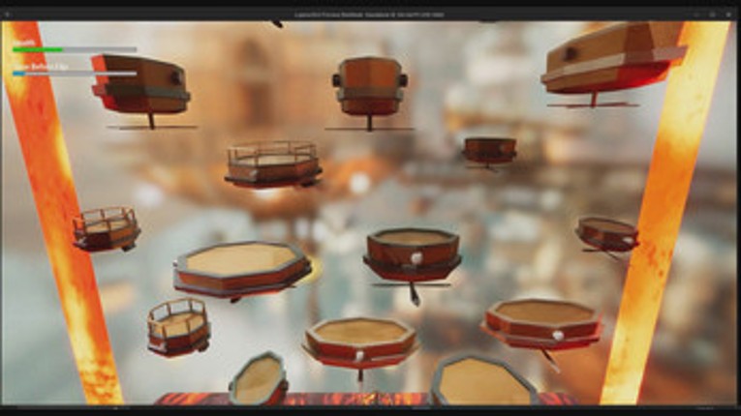Select the largest flat octagonal platform with yellow glow
The height and width of the screenshot is (416, 741).
[241, 270]
